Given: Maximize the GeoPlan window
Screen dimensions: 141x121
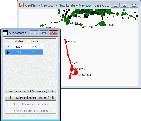Looking at the screenshot, I should (x=124, y=5).
